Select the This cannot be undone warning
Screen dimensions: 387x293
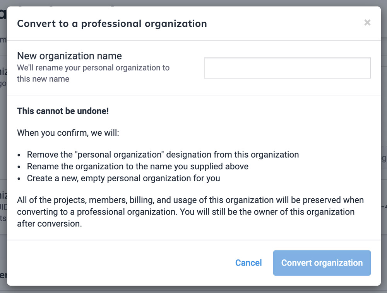tap(63, 111)
